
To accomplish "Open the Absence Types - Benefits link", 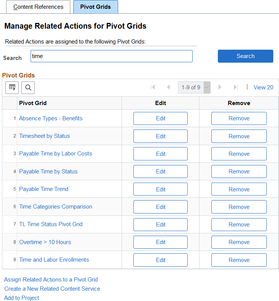I will (51, 118).
